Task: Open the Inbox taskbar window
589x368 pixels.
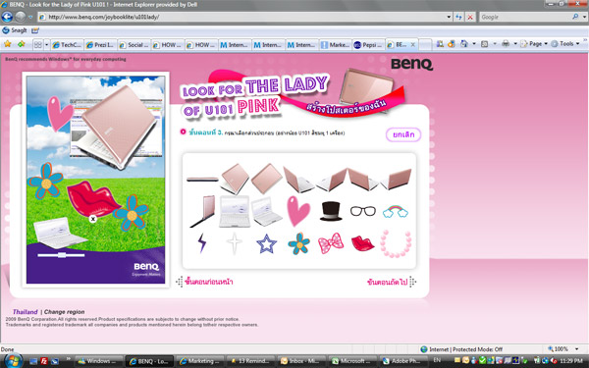Action: pos(301,361)
